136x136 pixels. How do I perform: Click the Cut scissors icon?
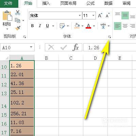pos(18,13)
